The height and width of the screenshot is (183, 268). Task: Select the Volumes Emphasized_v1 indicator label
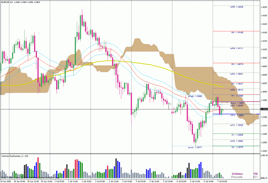15,156
